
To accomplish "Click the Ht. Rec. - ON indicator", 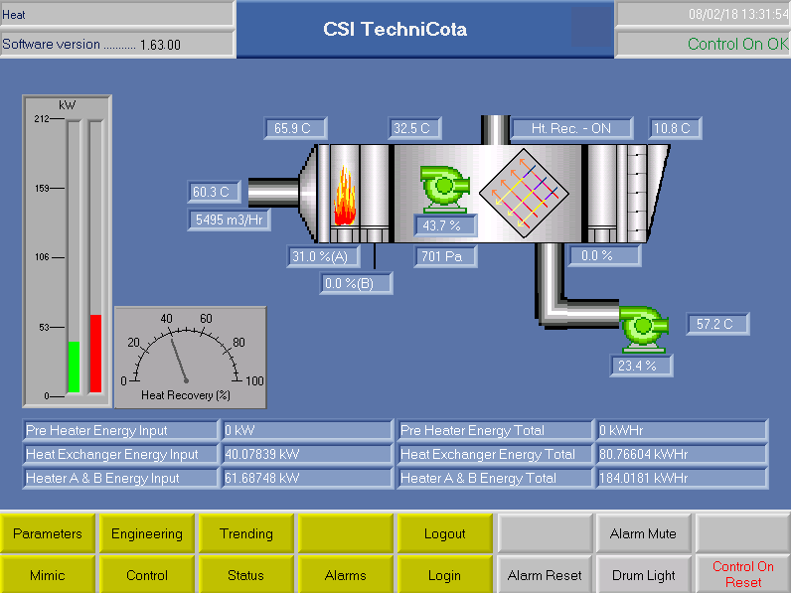I will click(571, 128).
